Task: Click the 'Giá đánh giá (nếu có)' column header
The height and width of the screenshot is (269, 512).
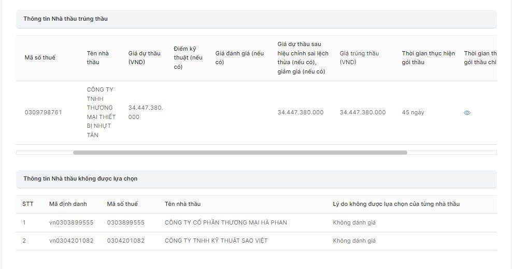Action: tap(239, 57)
